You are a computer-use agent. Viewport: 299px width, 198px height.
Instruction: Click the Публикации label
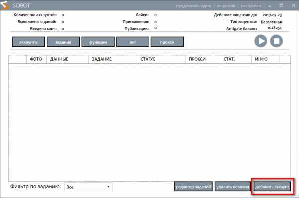137,29
